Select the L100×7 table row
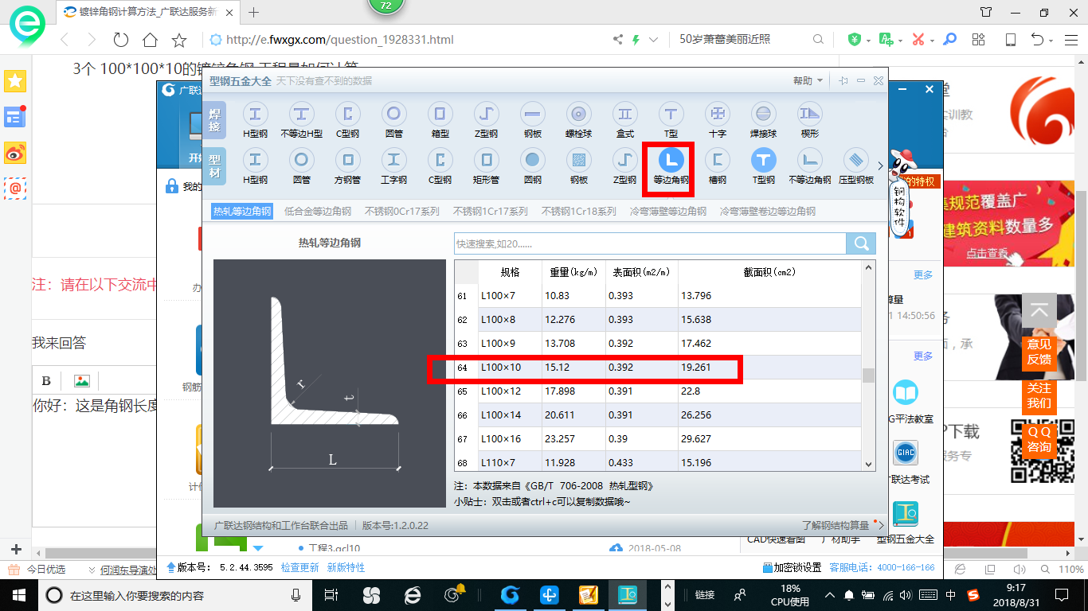The width and height of the screenshot is (1088, 611). (x=658, y=296)
